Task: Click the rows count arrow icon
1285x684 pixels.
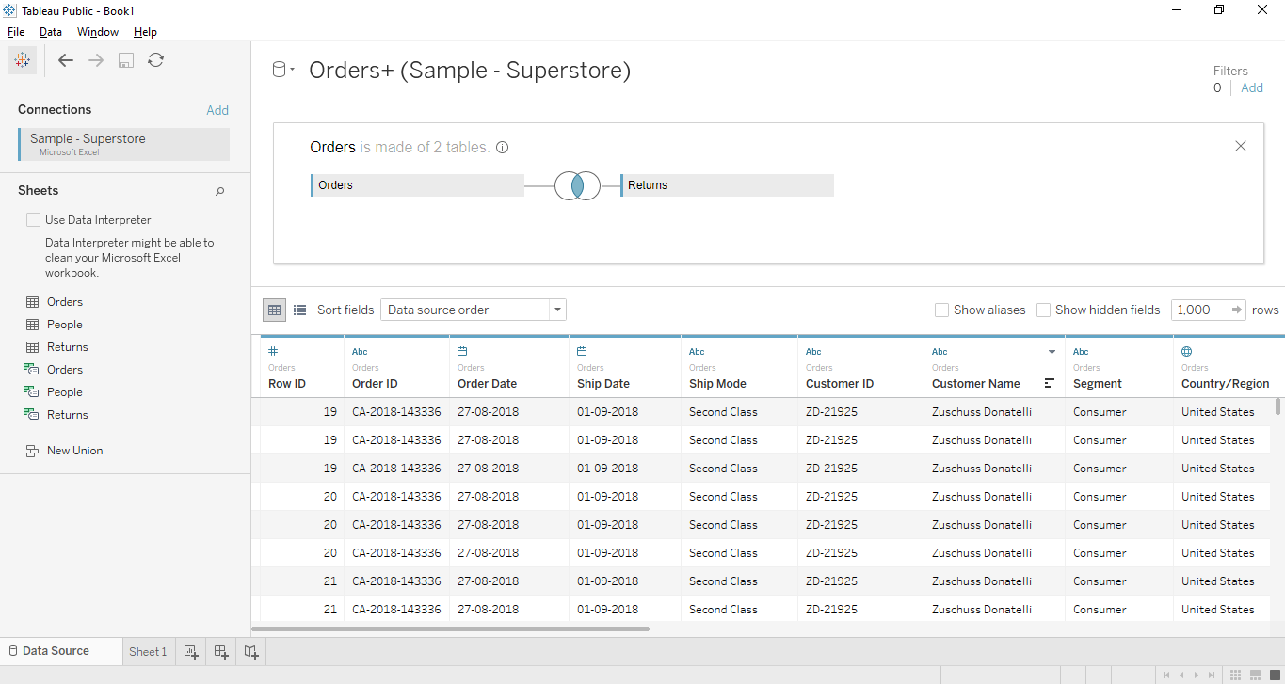Action: pyautogui.click(x=1237, y=310)
